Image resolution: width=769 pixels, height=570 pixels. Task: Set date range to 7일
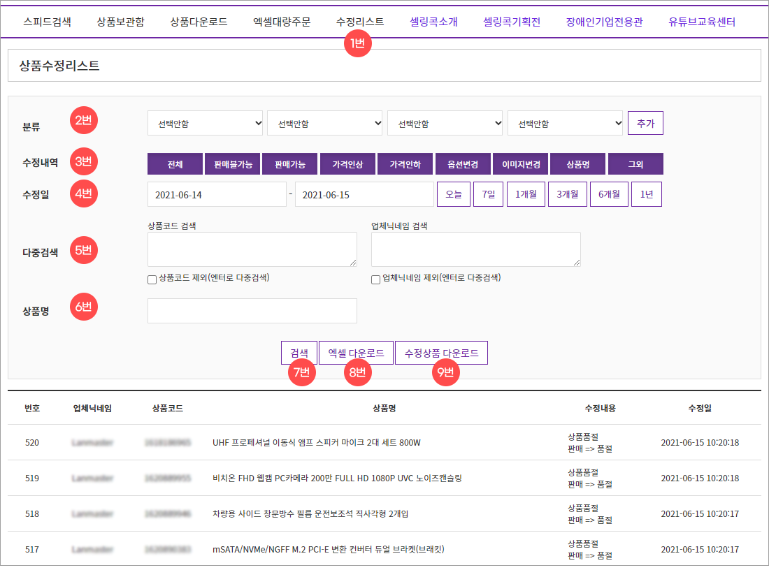click(x=488, y=195)
